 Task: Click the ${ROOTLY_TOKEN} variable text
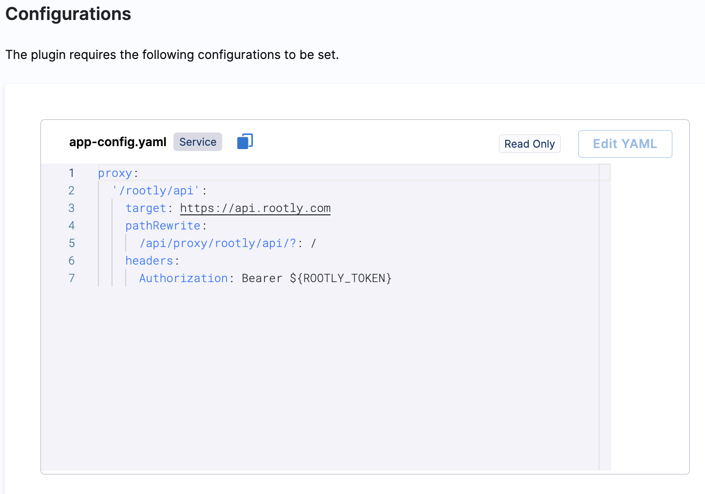341,279
